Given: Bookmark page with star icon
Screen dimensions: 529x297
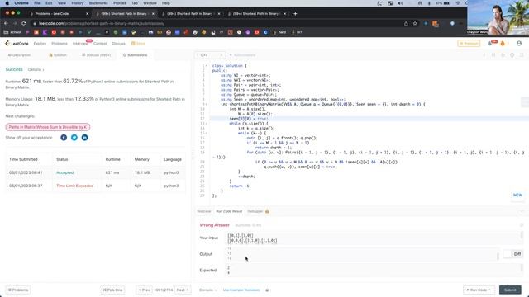Looking at the screenshot, I should click(415, 23).
